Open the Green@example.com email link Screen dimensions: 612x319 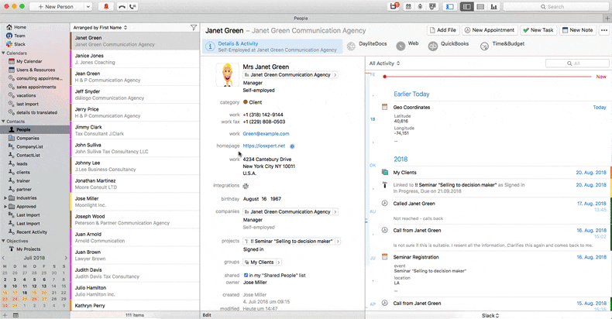coord(266,134)
